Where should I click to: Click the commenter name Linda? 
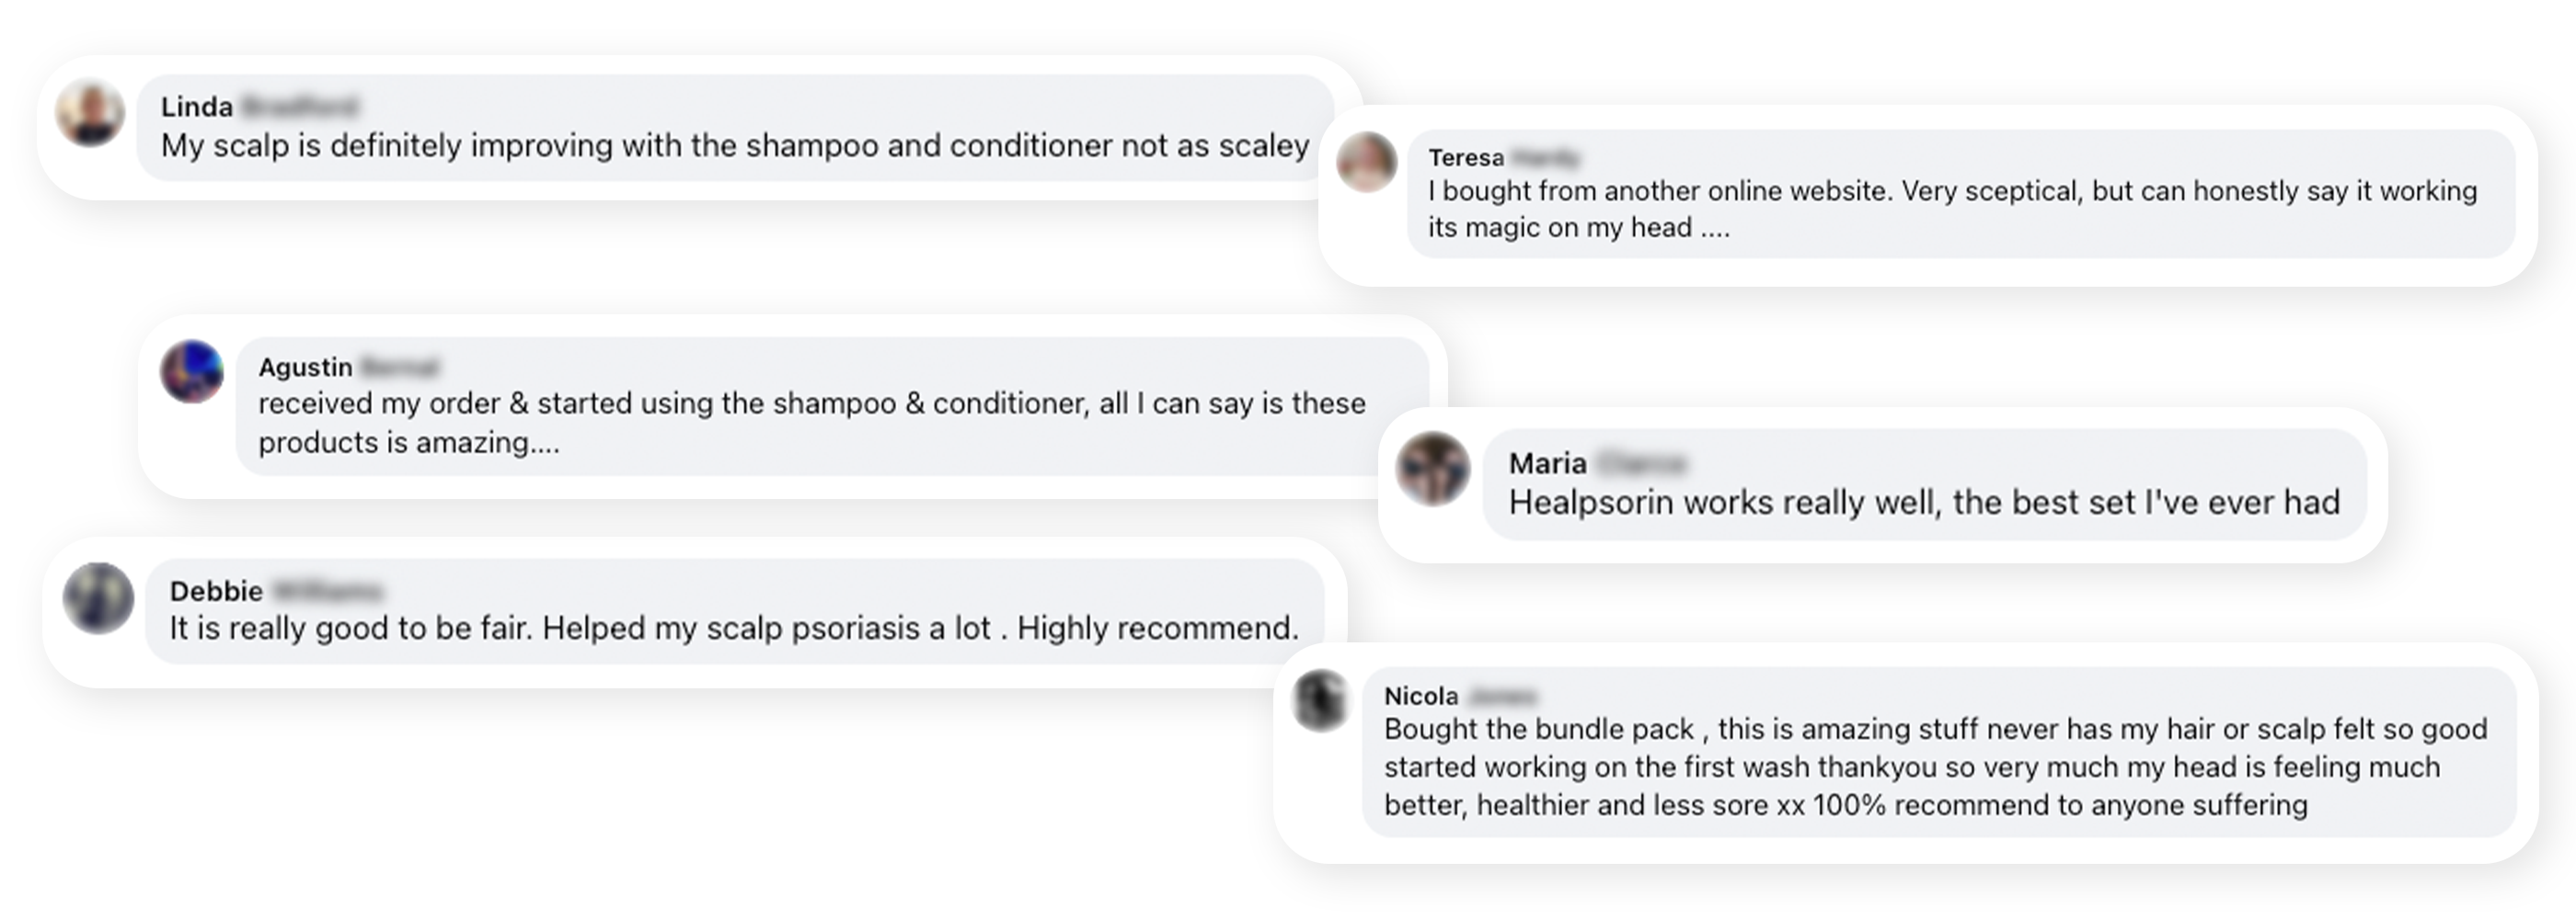197,107
